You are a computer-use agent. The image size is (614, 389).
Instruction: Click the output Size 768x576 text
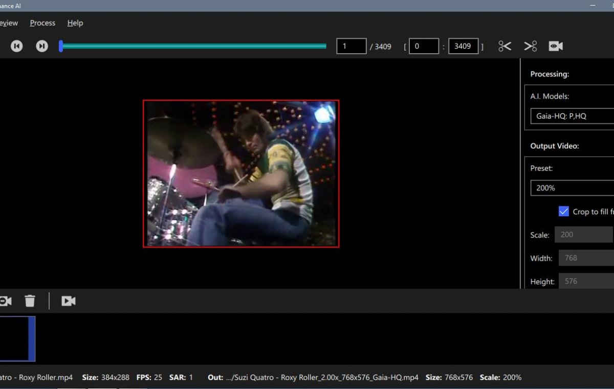click(449, 377)
